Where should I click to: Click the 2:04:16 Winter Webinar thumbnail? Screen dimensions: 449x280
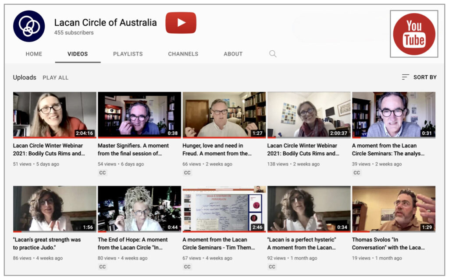pos(55,115)
